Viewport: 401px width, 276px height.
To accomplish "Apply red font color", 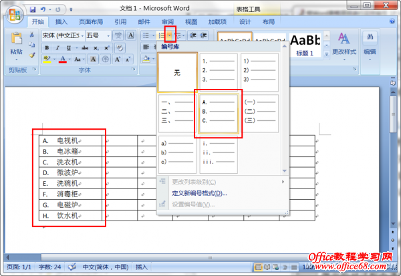I will click(63, 59).
